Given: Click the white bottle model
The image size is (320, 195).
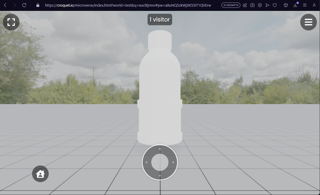Looking at the screenshot, I should pos(160,86).
